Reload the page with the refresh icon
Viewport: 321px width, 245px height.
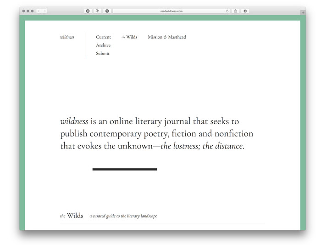click(x=227, y=11)
